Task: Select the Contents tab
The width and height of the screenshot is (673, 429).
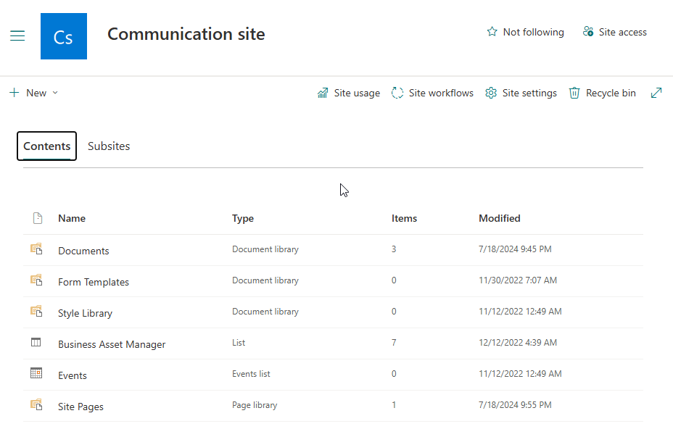Action: point(47,146)
